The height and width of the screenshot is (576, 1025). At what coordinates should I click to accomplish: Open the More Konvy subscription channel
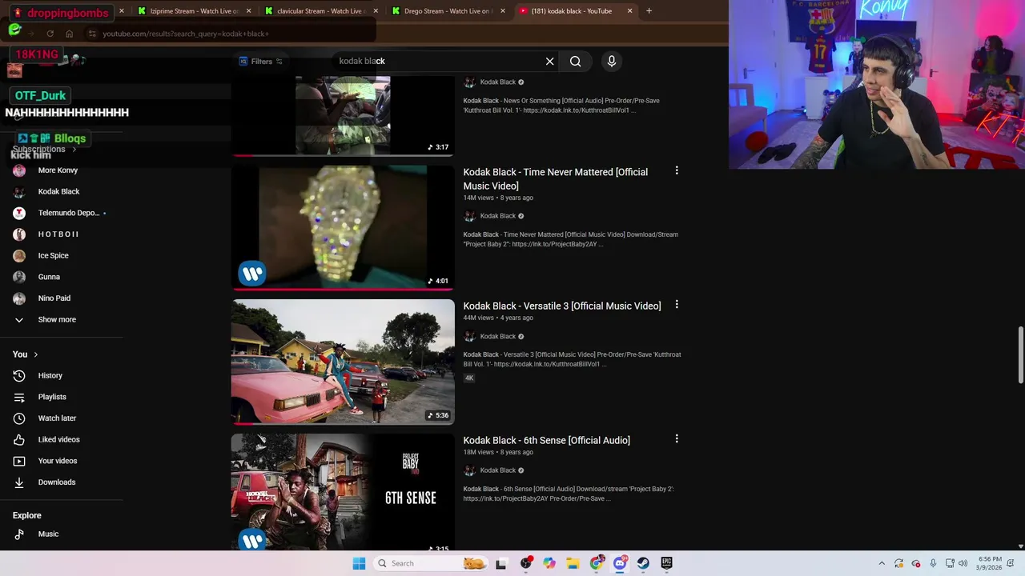[58, 170]
